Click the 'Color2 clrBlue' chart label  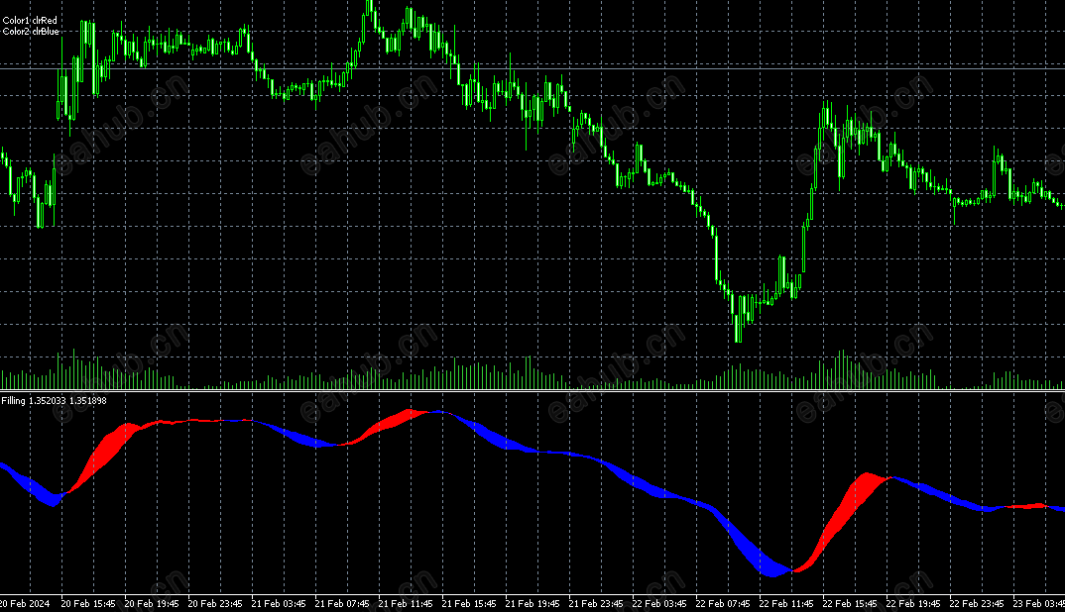(31, 32)
